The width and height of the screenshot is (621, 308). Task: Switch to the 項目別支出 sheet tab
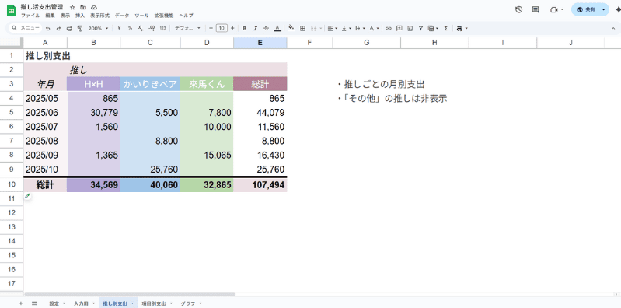(x=154, y=303)
